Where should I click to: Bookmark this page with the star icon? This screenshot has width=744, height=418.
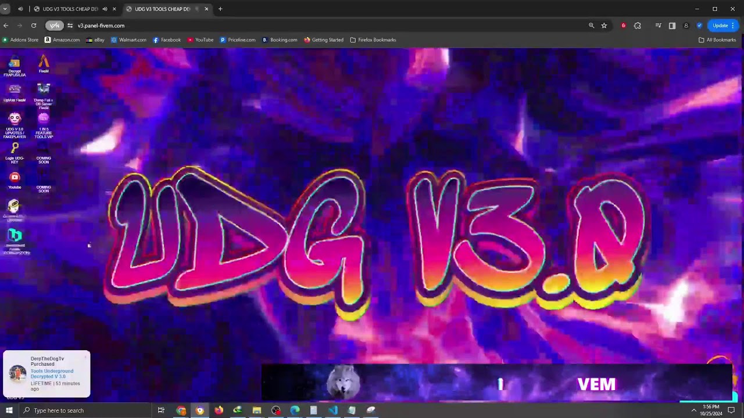pyautogui.click(x=604, y=26)
